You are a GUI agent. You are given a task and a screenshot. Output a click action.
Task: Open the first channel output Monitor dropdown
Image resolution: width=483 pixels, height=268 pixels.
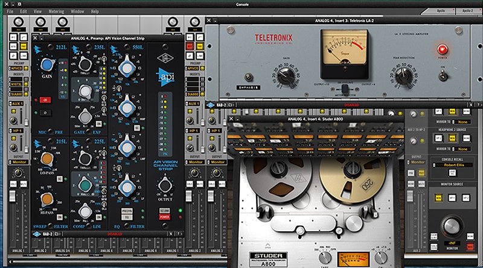18,162
